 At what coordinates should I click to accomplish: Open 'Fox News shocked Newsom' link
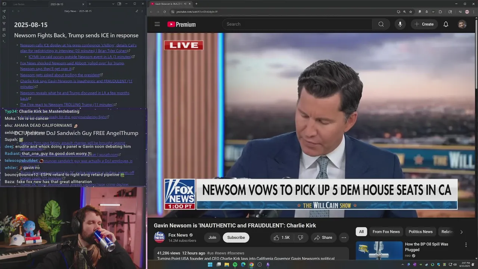pyautogui.click(x=72, y=66)
